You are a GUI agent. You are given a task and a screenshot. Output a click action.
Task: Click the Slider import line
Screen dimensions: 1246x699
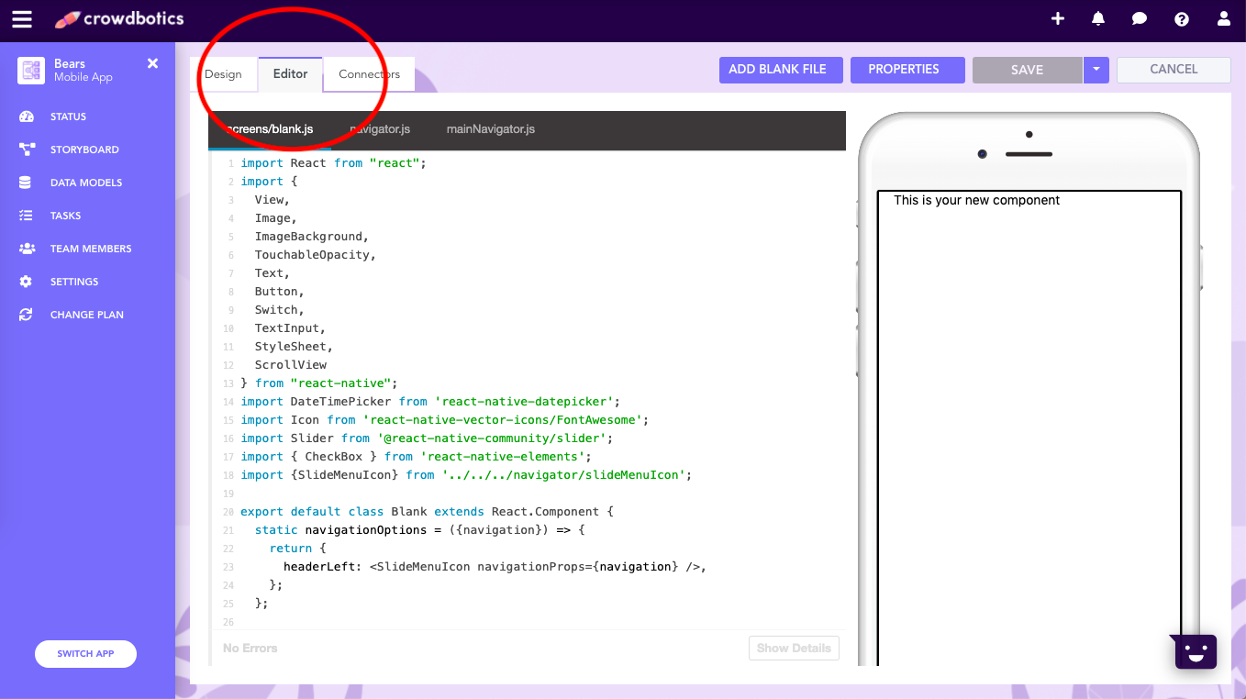click(427, 438)
